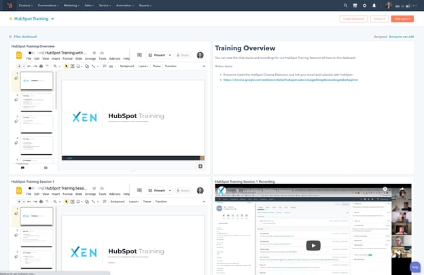The width and height of the screenshot is (424, 275).
Task: Open Arrange menu in Training Overview embed
Action: (x=90, y=58)
